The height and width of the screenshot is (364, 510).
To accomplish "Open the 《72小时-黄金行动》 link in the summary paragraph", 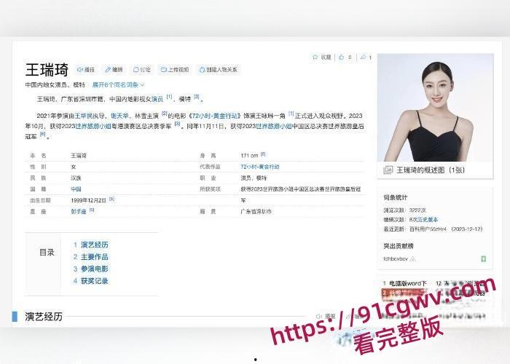I will (x=215, y=116).
